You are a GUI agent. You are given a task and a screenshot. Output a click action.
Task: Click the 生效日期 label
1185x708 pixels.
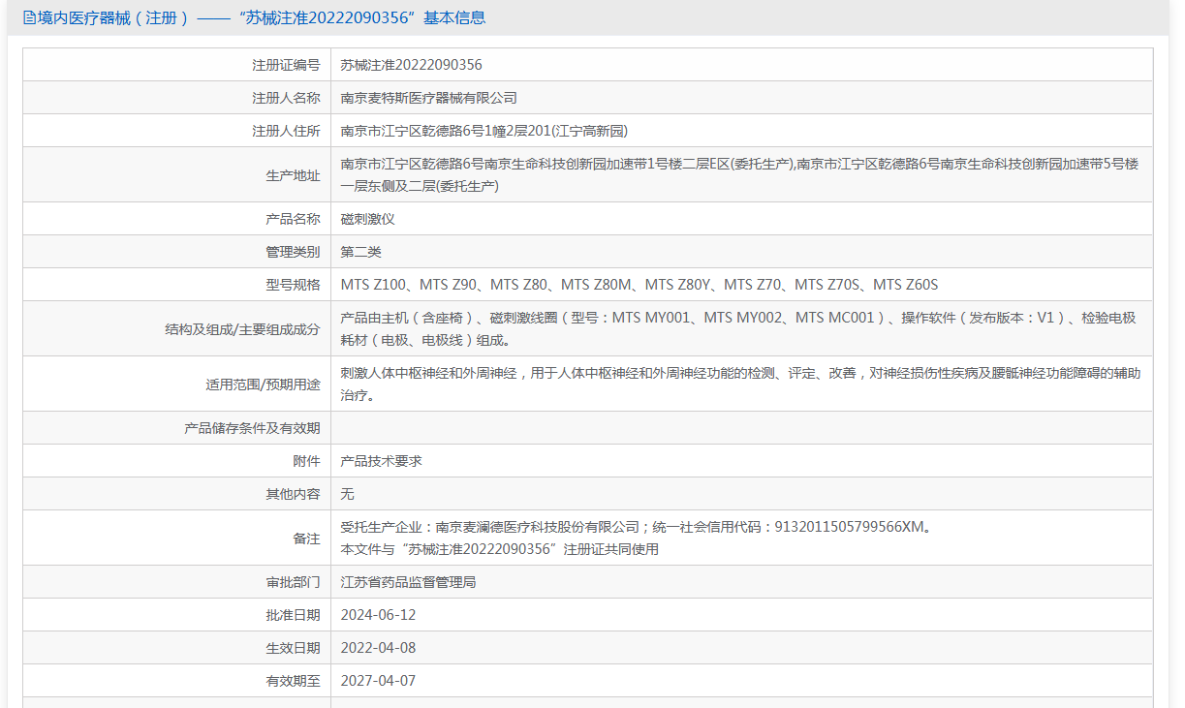pos(293,648)
